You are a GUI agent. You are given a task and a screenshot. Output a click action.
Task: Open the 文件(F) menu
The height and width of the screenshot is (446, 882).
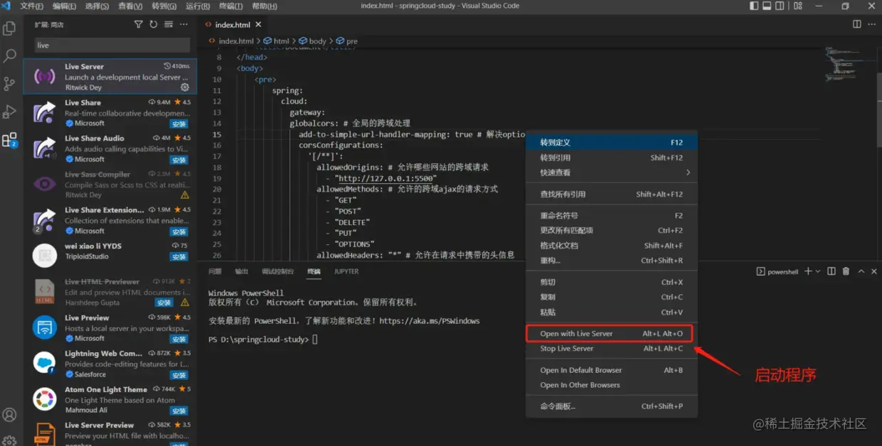click(x=31, y=6)
